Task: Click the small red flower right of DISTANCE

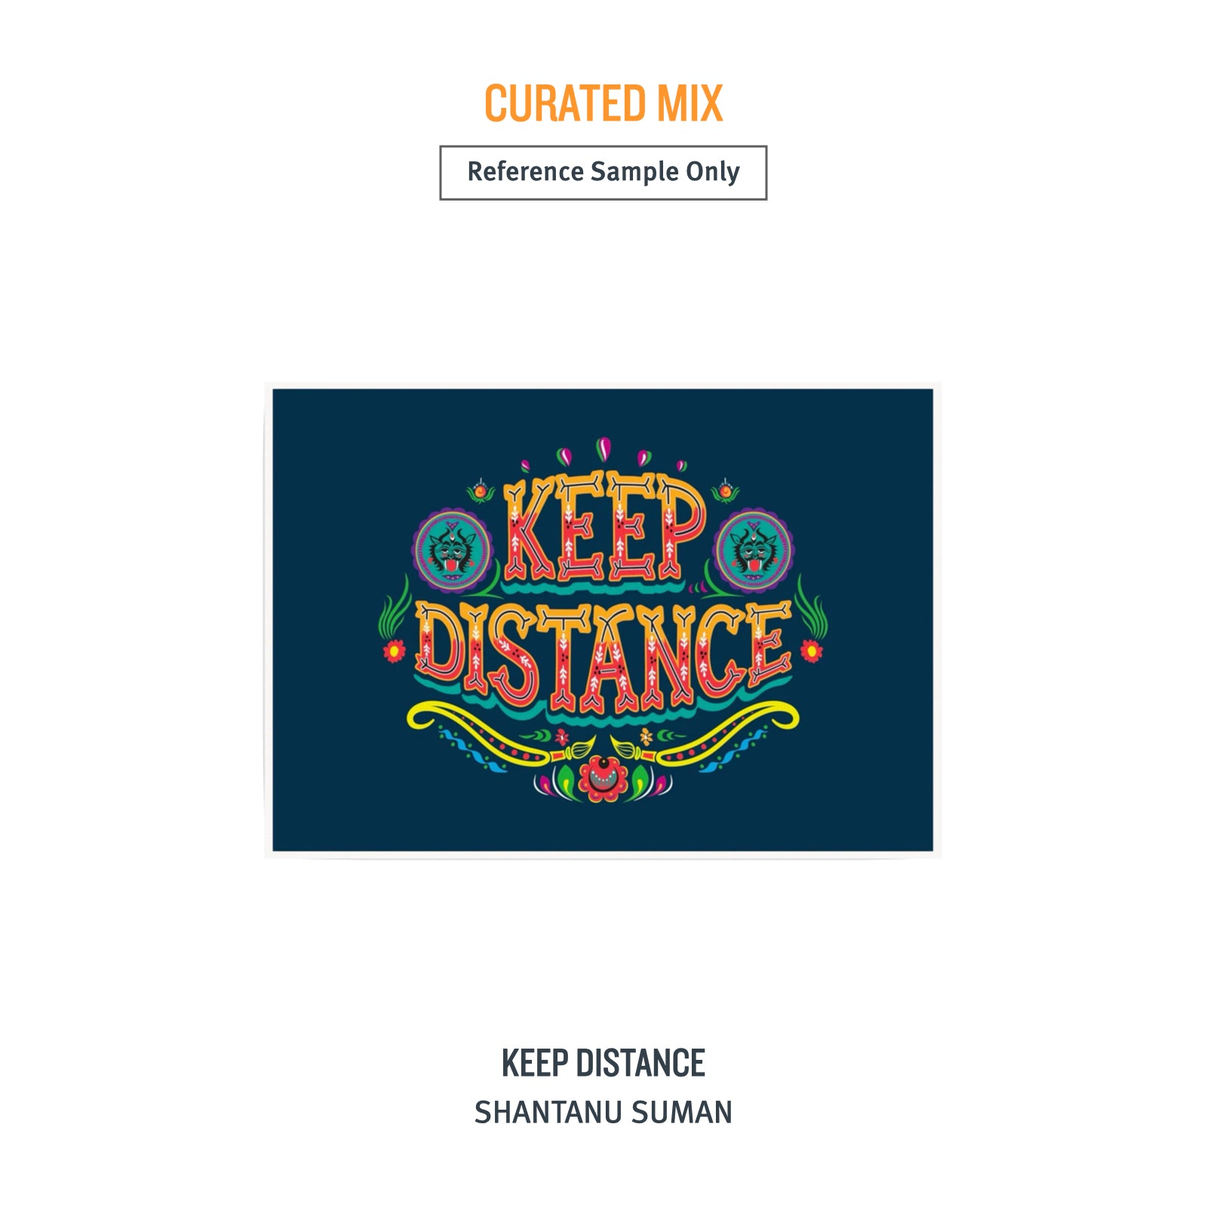Action: pyautogui.click(x=812, y=650)
